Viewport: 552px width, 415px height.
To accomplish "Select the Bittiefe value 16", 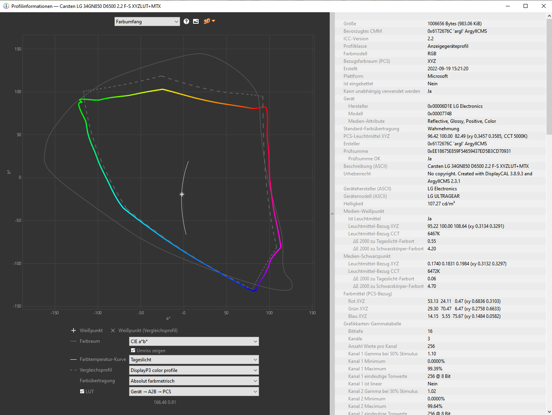I will (x=430, y=331).
